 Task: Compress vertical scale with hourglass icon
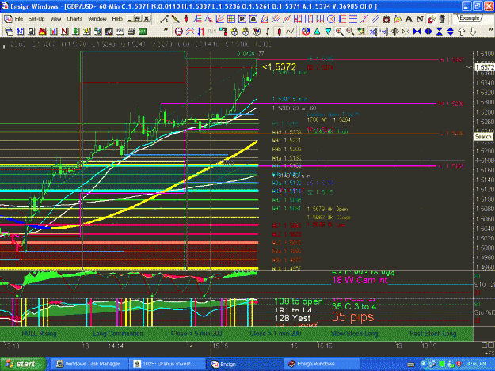click(440, 32)
